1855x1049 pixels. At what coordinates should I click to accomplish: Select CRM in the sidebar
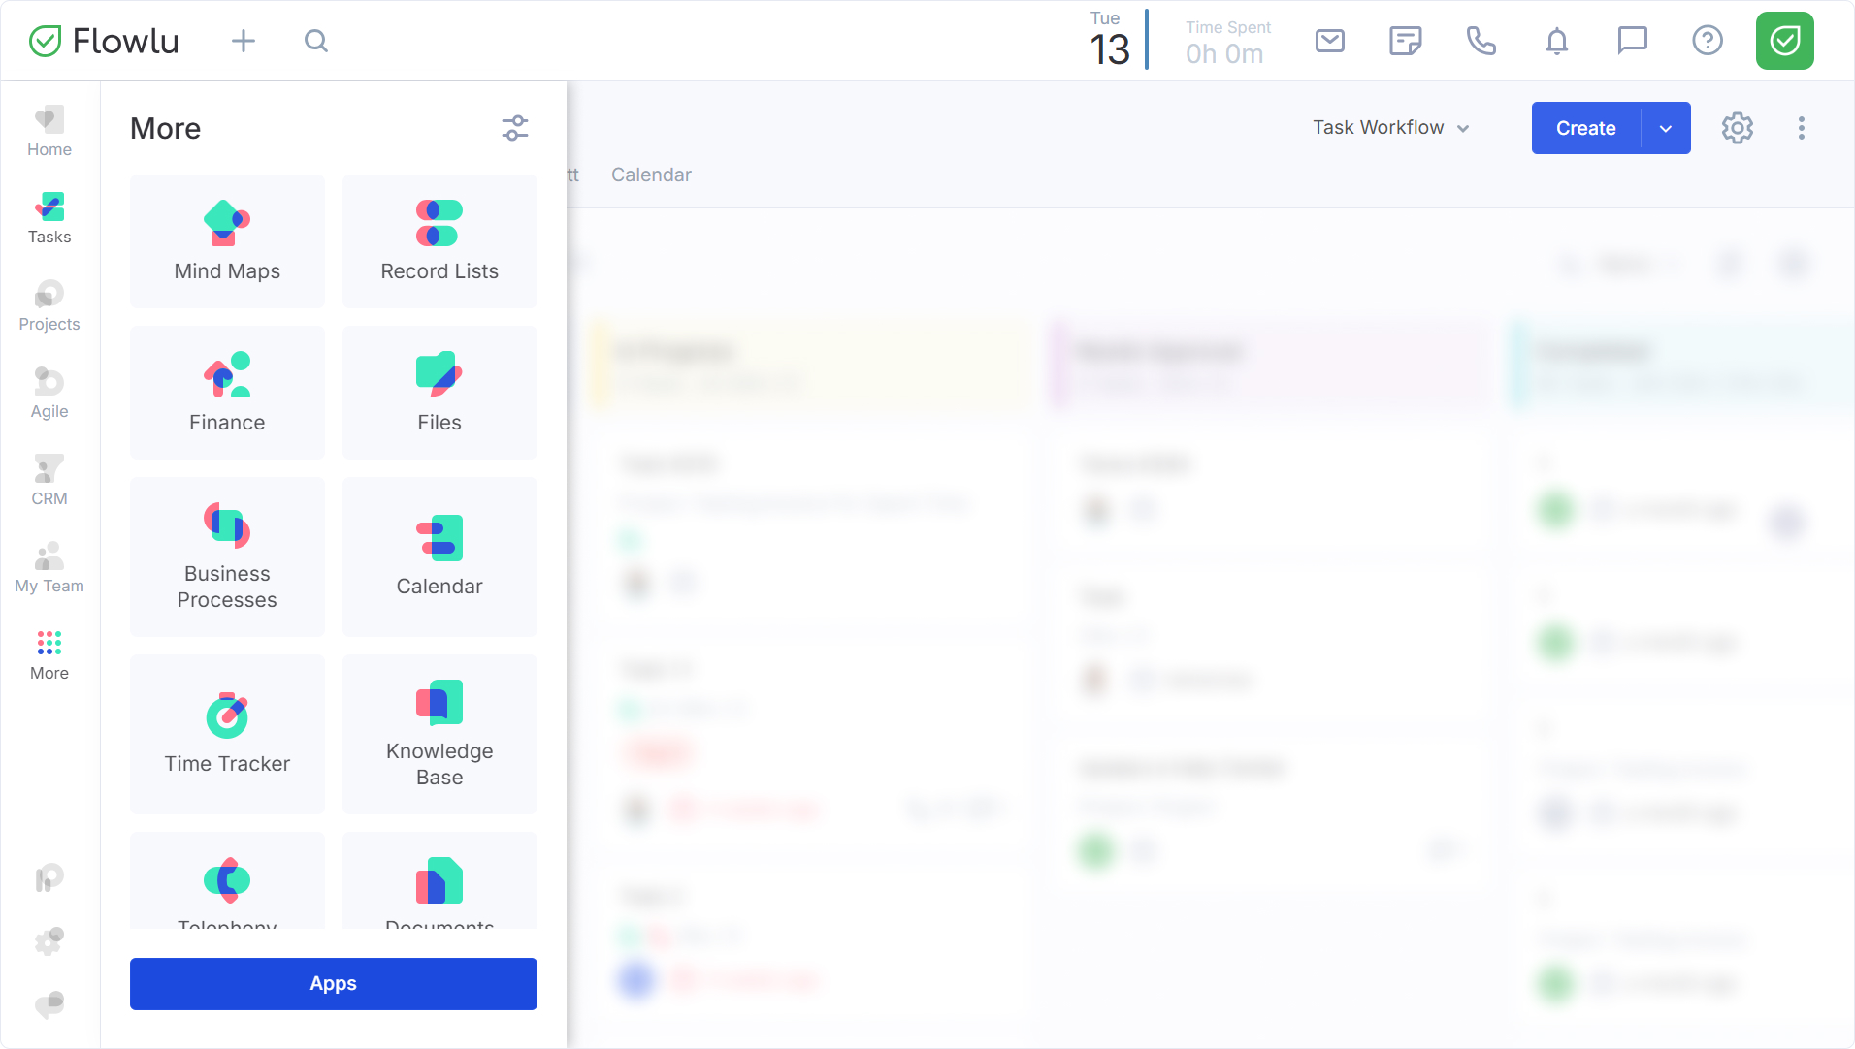tap(49, 481)
